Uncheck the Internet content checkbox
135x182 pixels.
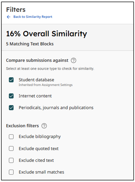(11, 96)
